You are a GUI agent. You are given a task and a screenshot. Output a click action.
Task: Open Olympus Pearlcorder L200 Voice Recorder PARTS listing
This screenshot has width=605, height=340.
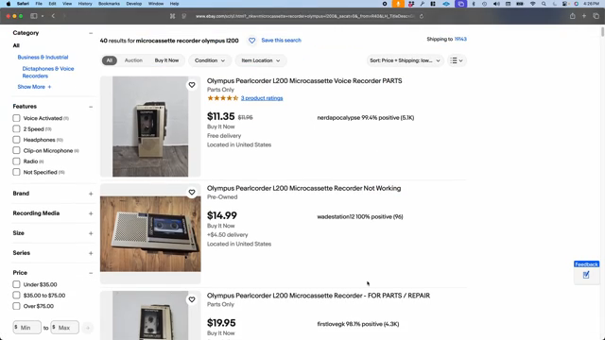coord(304,81)
